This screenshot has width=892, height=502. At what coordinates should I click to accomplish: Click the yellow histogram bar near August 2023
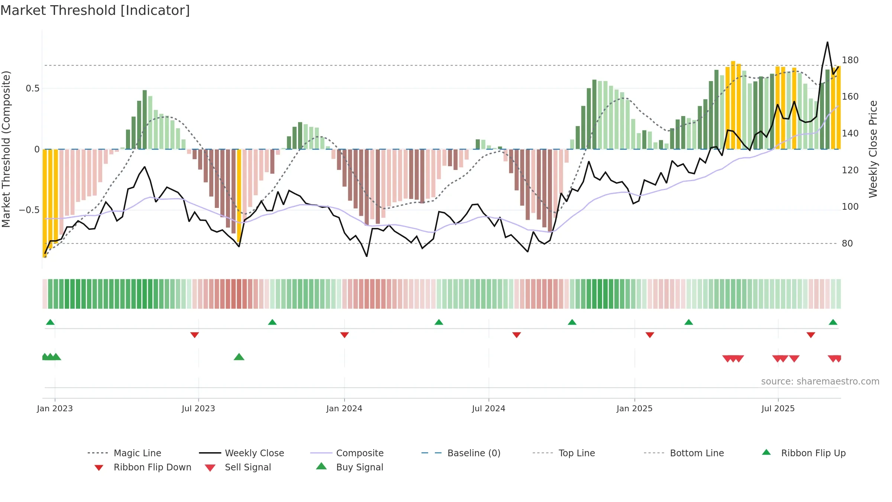239,196
